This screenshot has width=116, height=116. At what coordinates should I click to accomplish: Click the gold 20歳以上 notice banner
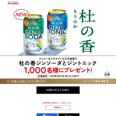pyautogui.click(x=58, y=81)
